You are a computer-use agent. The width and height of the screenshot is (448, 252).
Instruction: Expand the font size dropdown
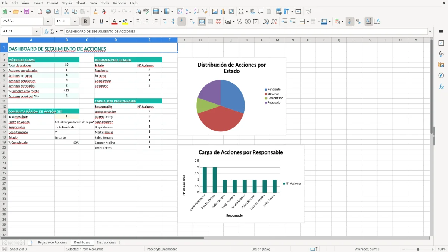tap(75, 22)
